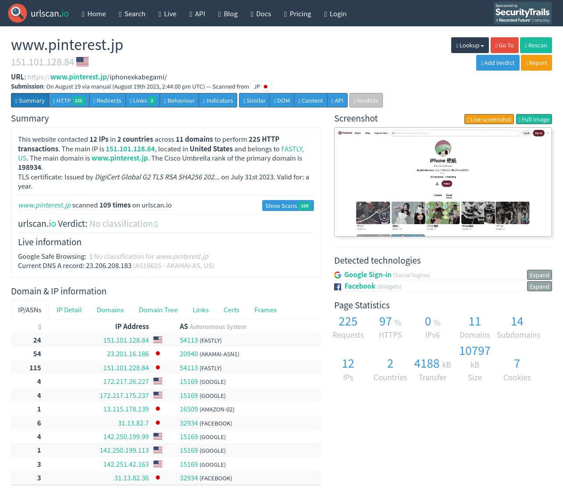This screenshot has height=490, width=563.
Task: Click the Add Verdict button
Action: pos(498,63)
